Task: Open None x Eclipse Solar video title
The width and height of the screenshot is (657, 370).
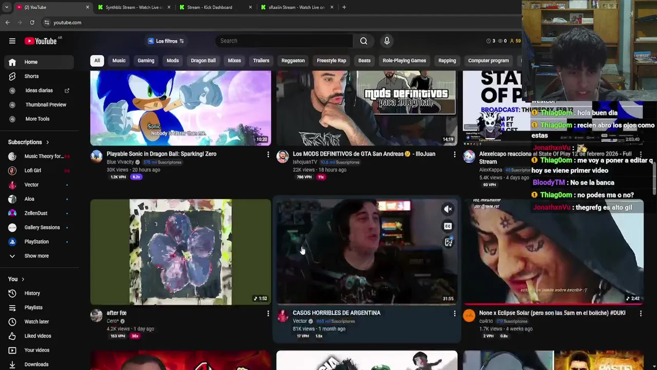Action: click(552, 313)
